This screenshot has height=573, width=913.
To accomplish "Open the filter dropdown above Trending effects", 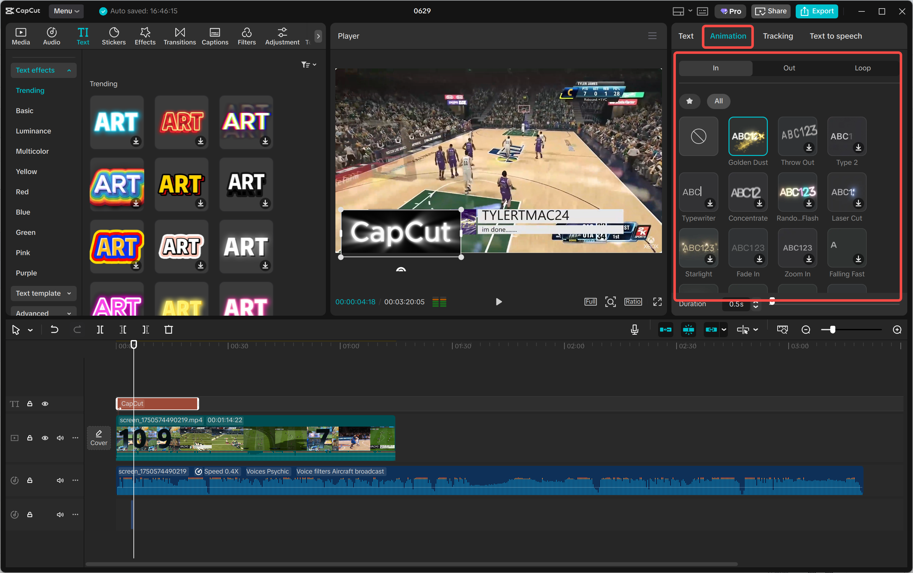I will click(x=308, y=64).
